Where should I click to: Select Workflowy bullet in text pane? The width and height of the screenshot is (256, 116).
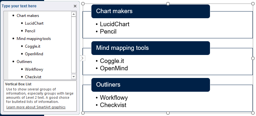click(34, 69)
